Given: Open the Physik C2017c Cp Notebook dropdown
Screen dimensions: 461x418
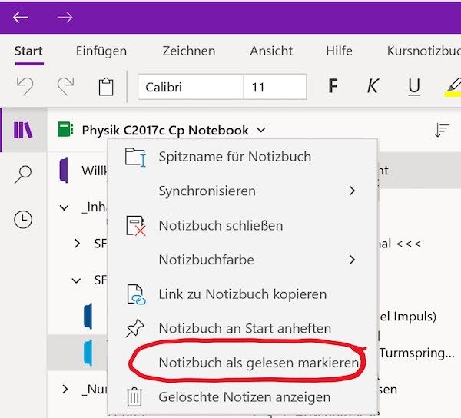Looking at the screenshot, I should coord(173,131).
